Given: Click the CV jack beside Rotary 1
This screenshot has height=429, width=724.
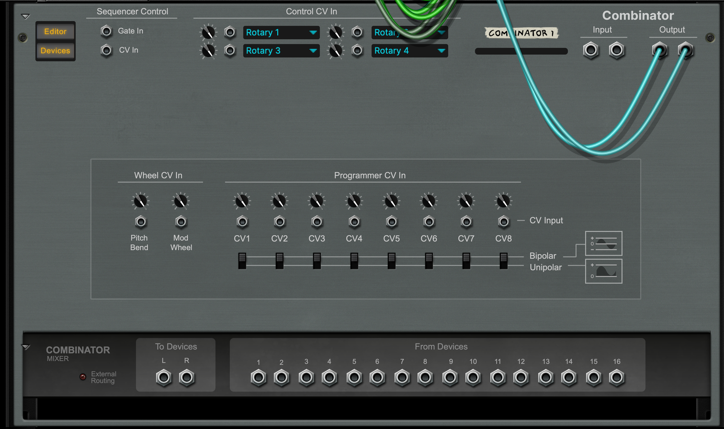Looking at the screenshot, I should coord(230,32).
